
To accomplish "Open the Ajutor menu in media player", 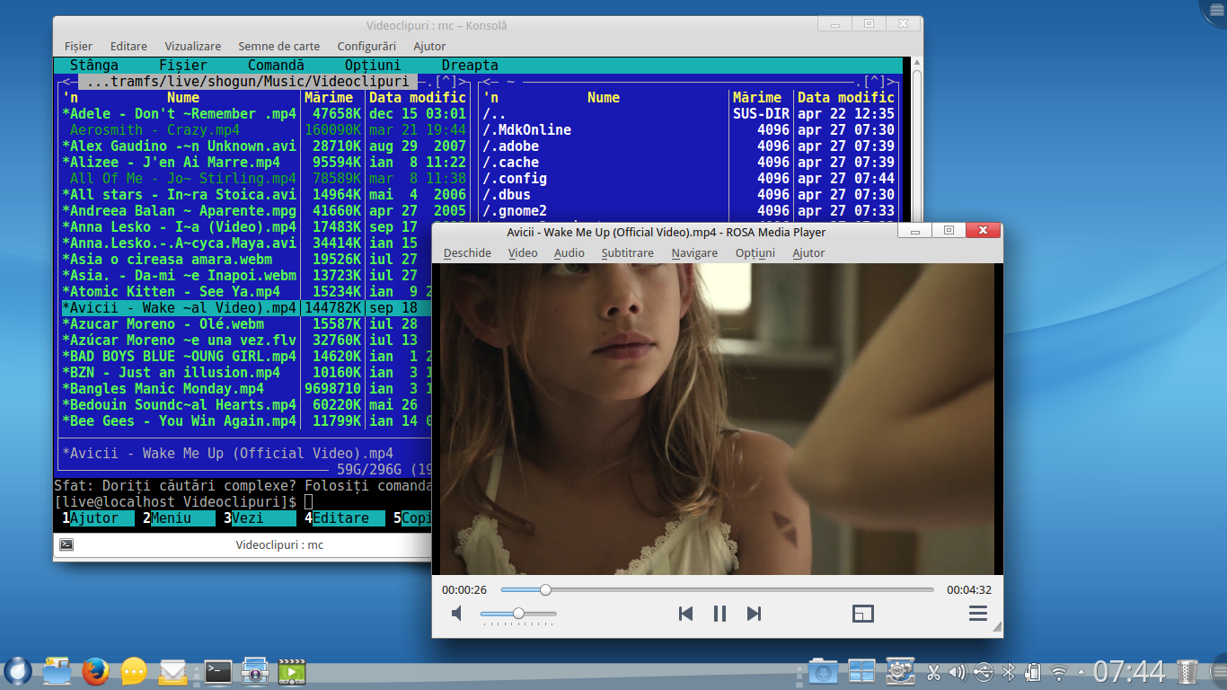I will click(808, 253).
